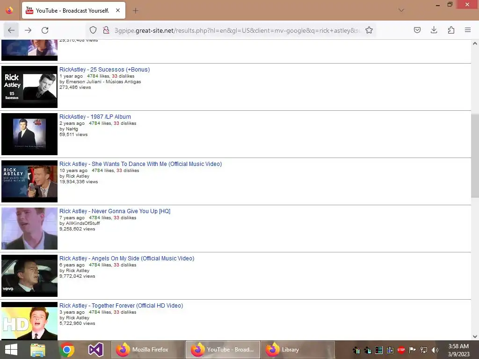The image size is (479, 359).
Task: Open She Wants To Dance With Me video
Action: [x=140, y=164]
